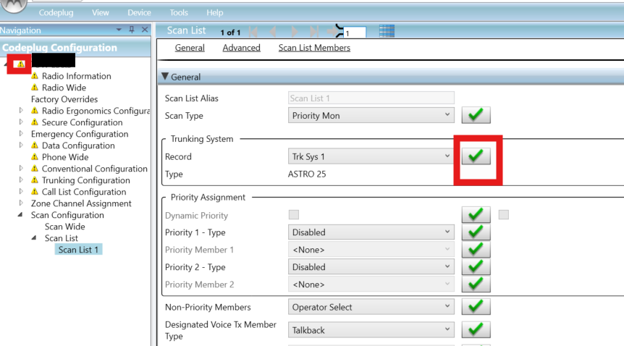
Task: Open the Non-Priority Members dropdown
Action: click(x=371, y=307)
